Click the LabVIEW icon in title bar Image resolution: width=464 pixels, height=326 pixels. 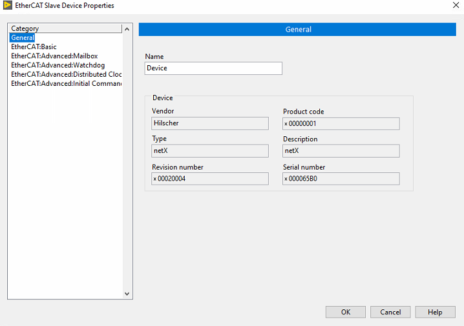tap(7, 5)
